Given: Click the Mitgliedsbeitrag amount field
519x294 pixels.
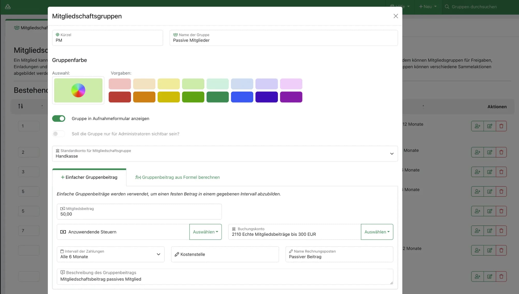Looking at the screenshot, I should point(139,212).
